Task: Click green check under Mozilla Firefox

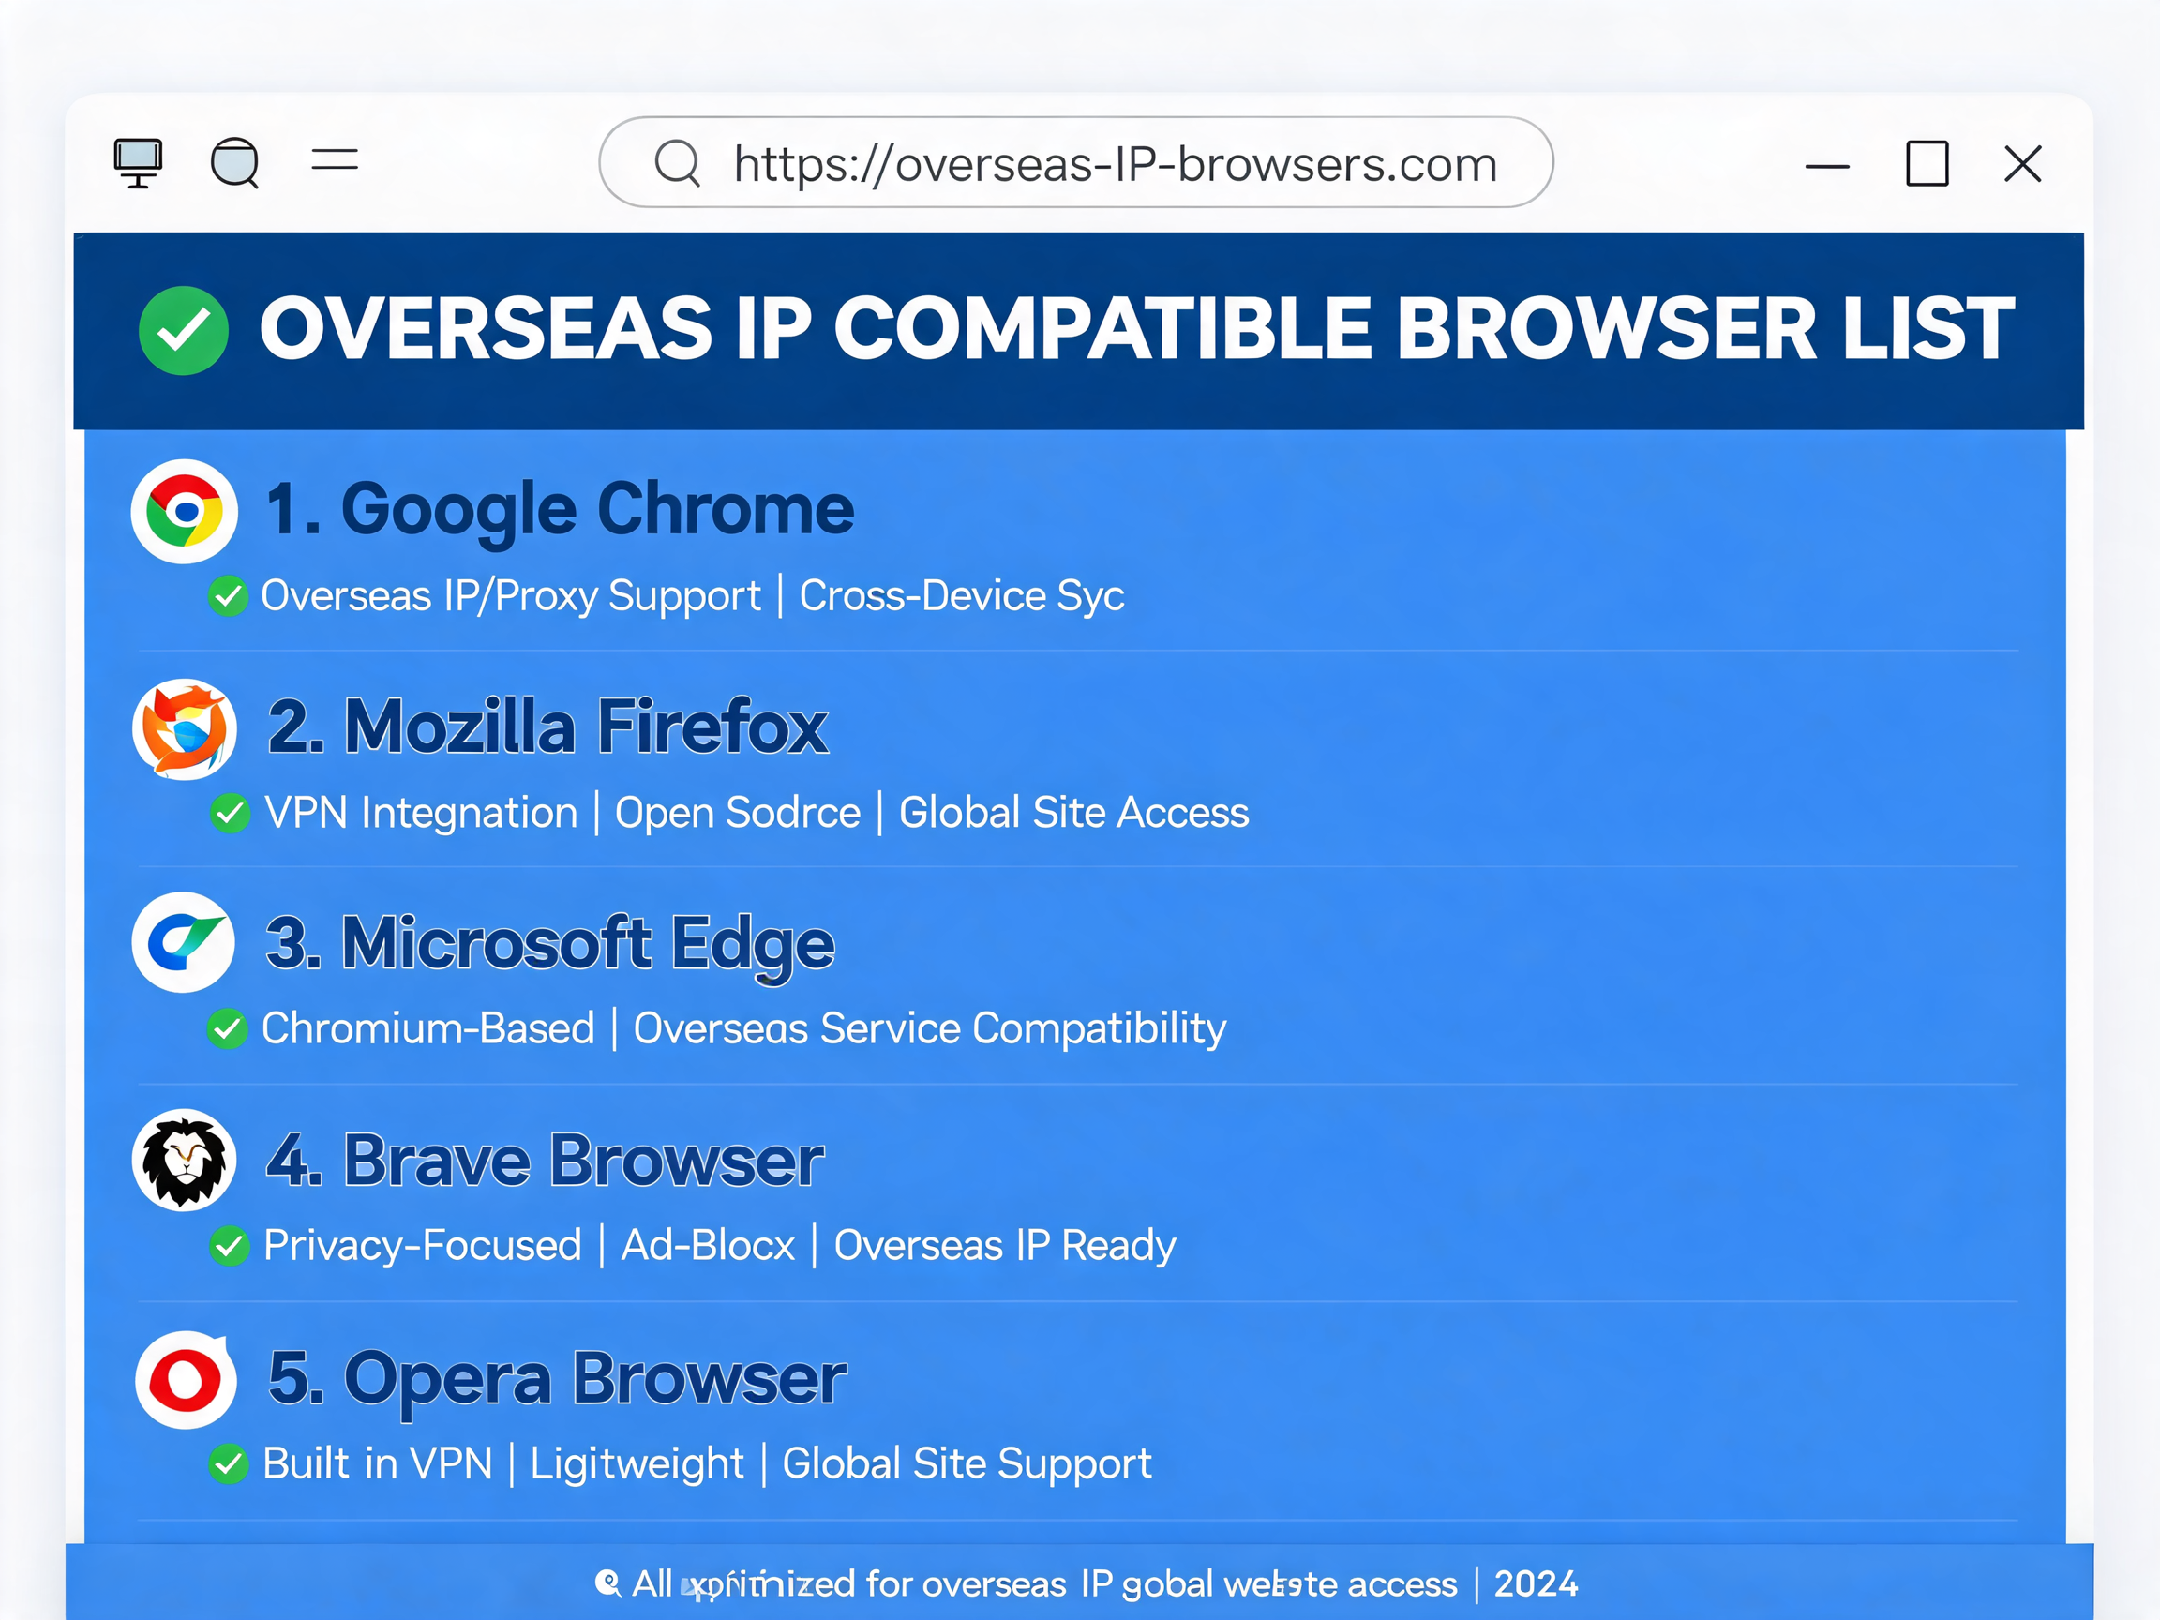Action: tap(231, 813)
